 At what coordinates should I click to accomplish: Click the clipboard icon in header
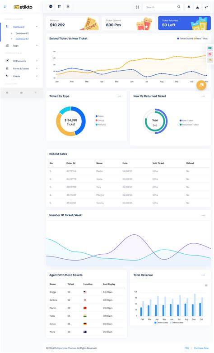pyautogui.click(x=68, y=6)
